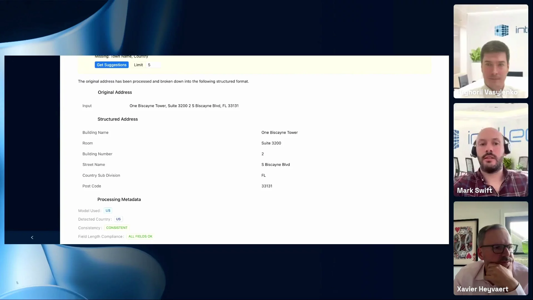The width and height of the screenshot is (533, 300).
Task: Click the Get Suggestions button
Action: click(112, 65)
